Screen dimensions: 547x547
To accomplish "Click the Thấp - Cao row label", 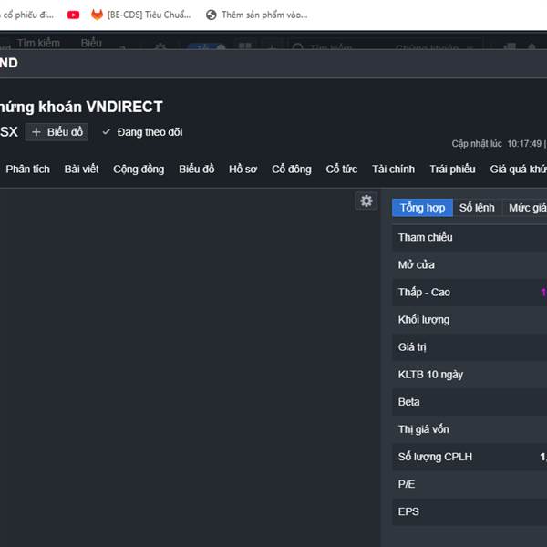I will (x=424, y=293).
